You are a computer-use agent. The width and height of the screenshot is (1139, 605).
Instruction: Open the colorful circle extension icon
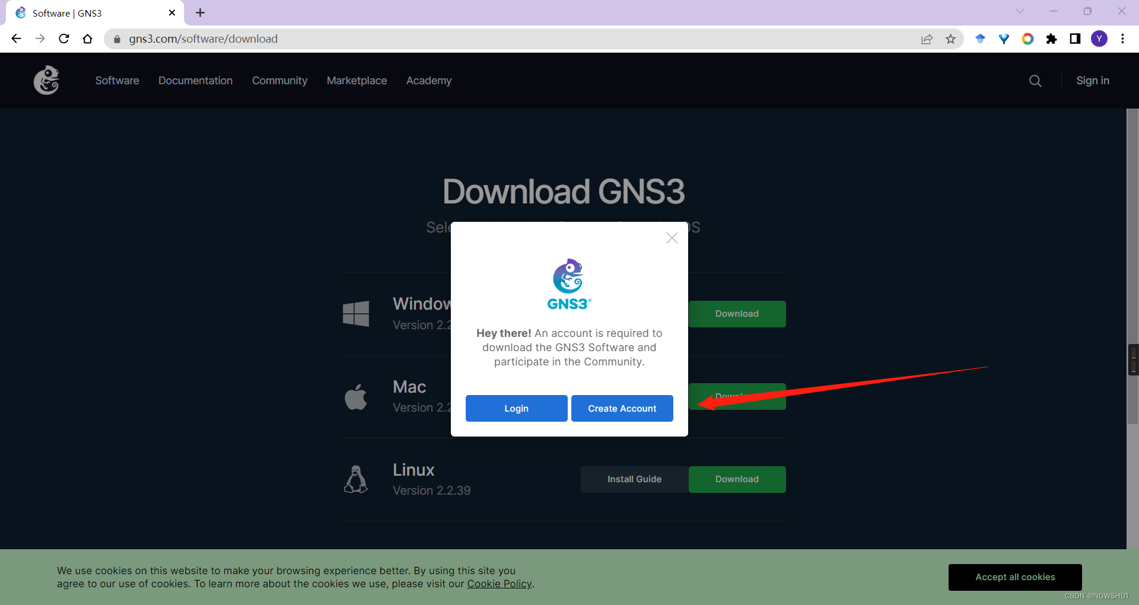[1027, 39]
